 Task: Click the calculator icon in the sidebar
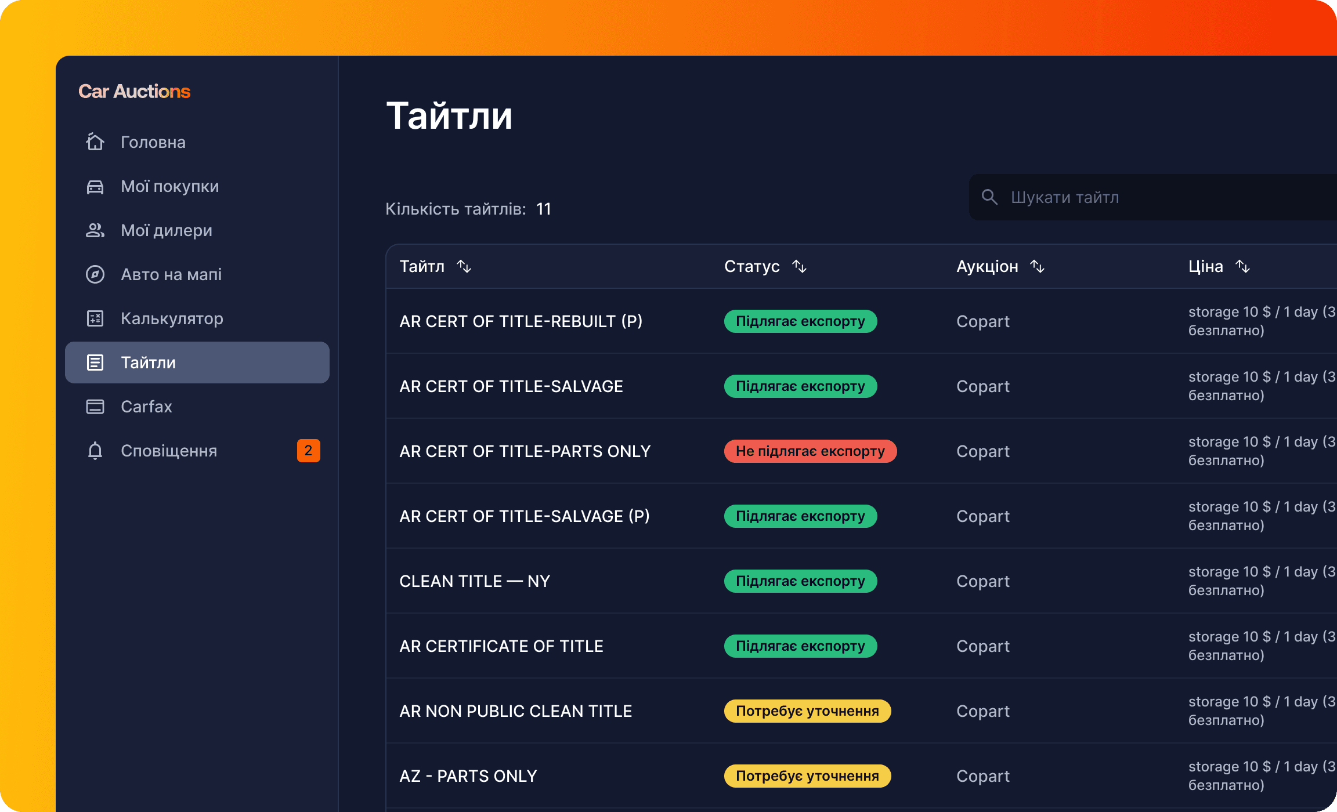click(x=95, y=318)
